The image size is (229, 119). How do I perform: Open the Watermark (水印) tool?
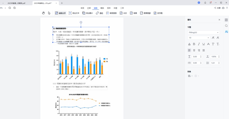(123, 13)
